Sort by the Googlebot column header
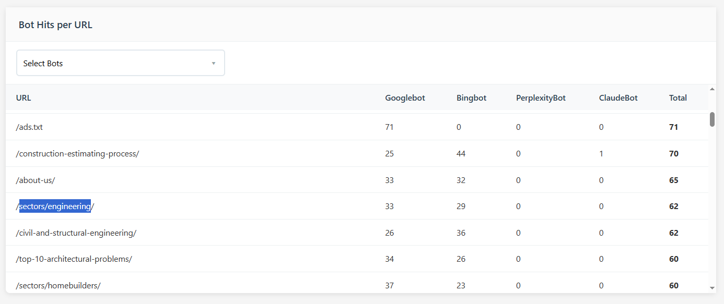The width and height of the screenshot is (724, 304). pos(405,98)
